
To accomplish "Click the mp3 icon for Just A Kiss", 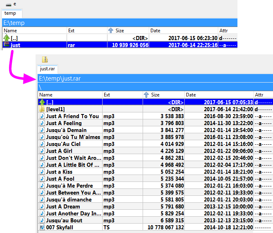I will pos(42,172).
